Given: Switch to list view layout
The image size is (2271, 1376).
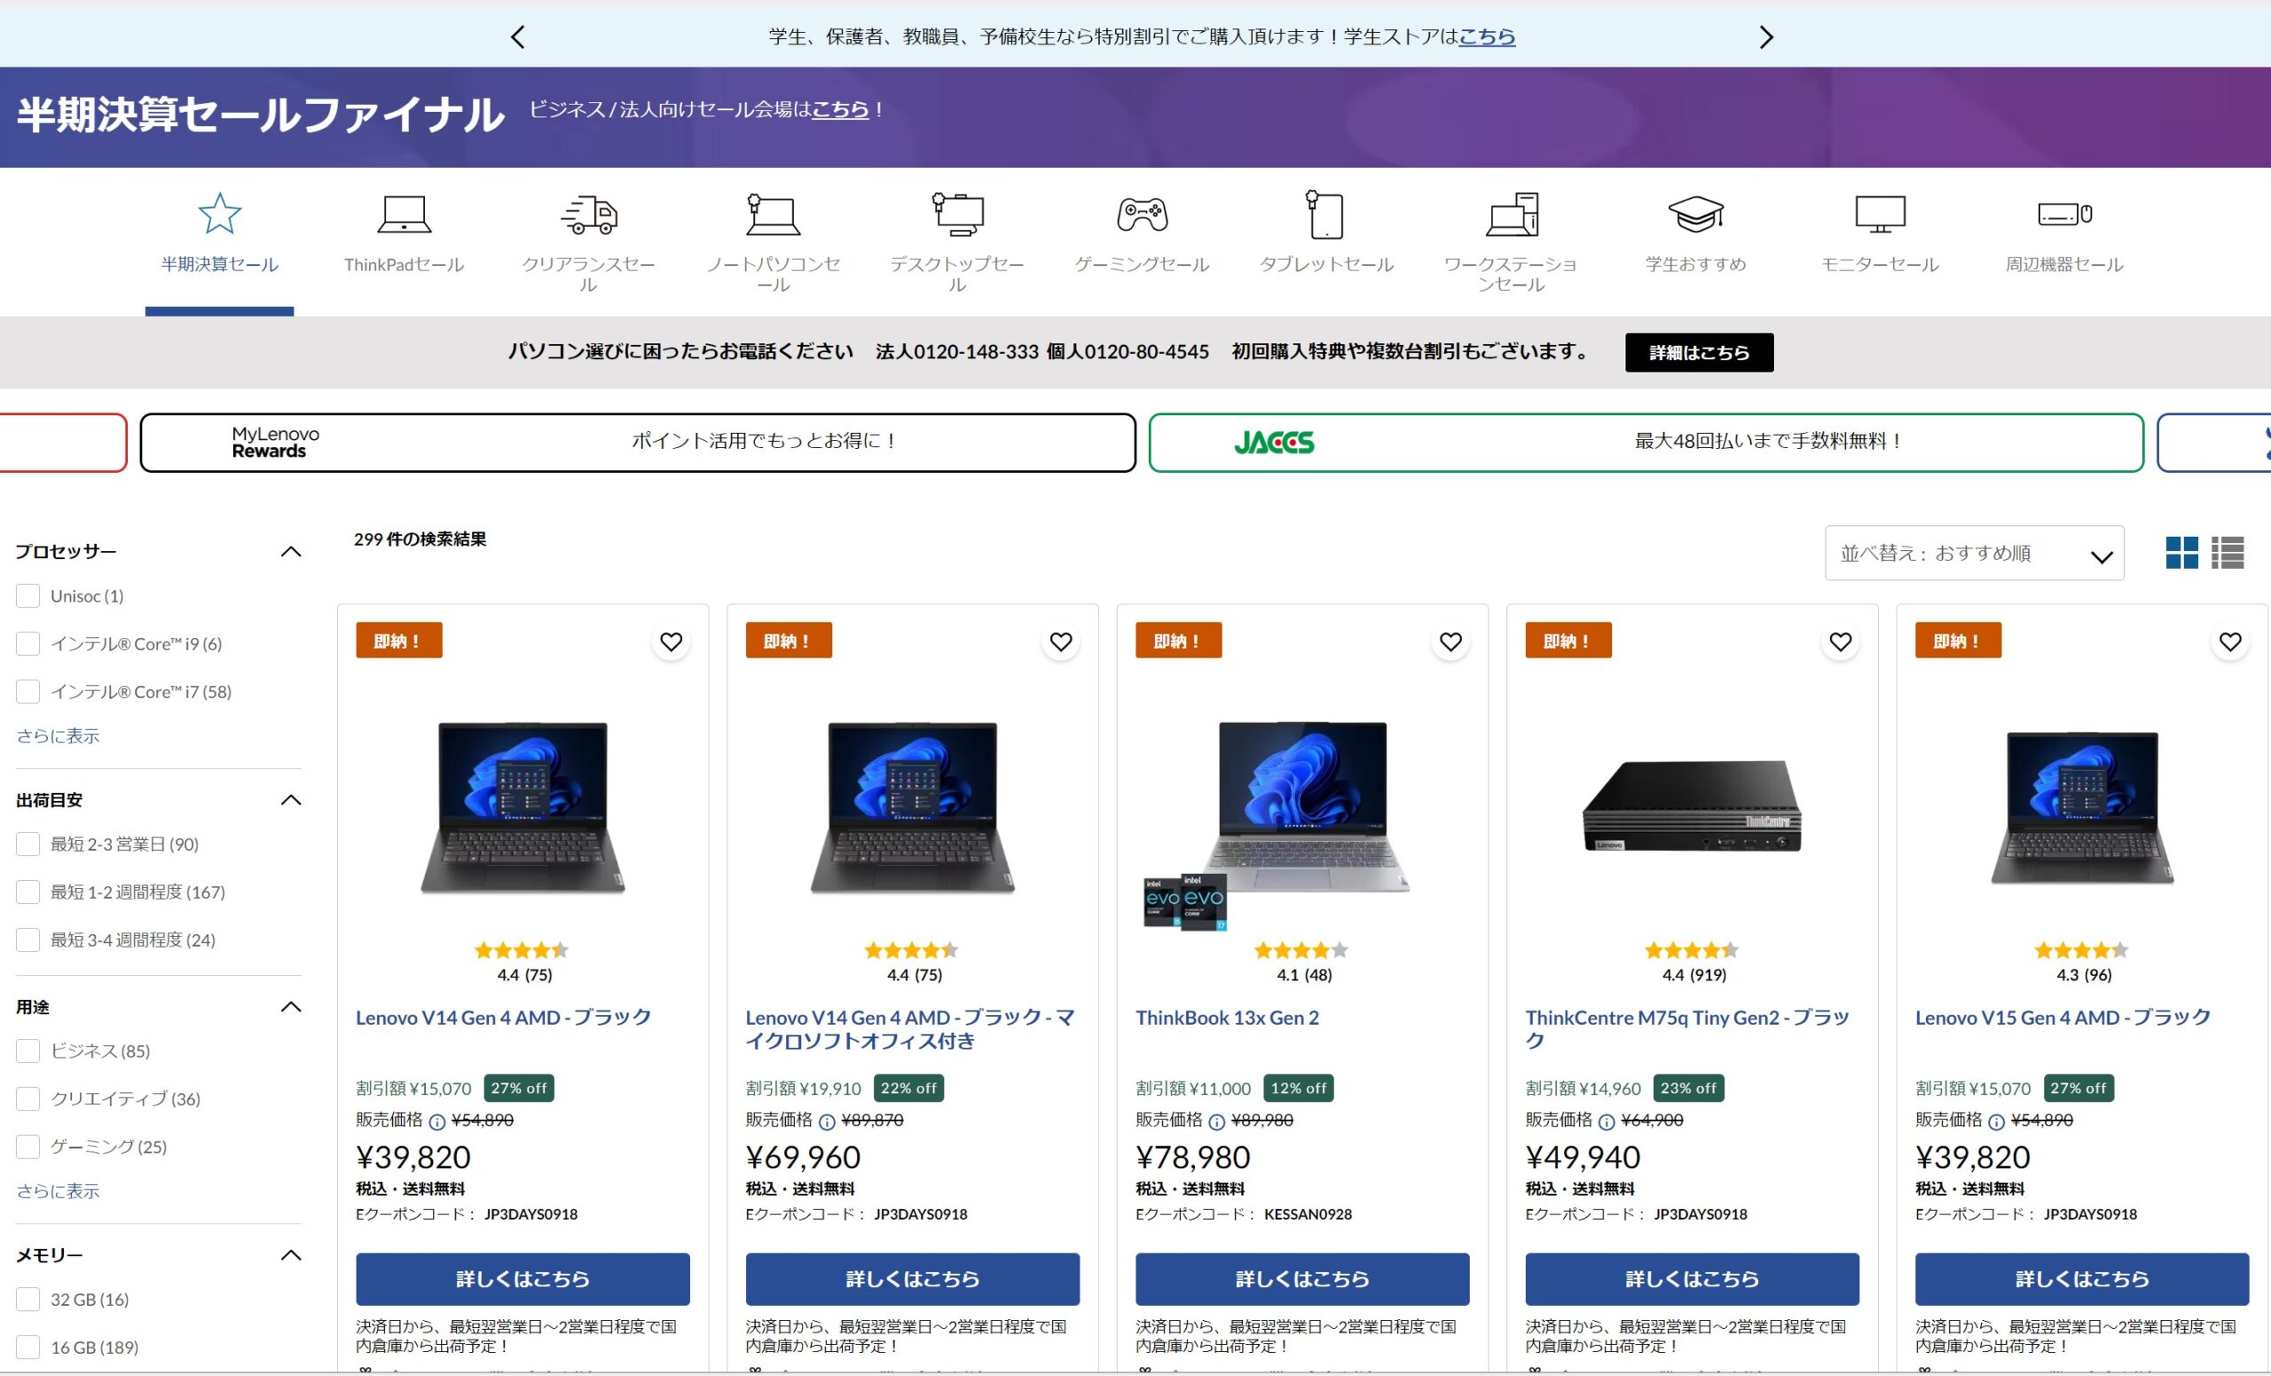Looking at the screenshot, I should (2228, 553).
